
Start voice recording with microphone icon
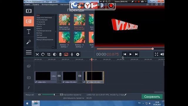pyautogui.click(x=72, y=54)
